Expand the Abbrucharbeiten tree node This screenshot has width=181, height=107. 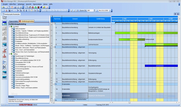[x=12, y=29]
